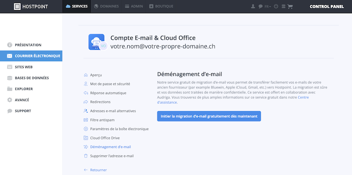Screen dimensions: 352x175
Task: Click the E-mail & Cloud Office account icon
Action: pos(96,42)
